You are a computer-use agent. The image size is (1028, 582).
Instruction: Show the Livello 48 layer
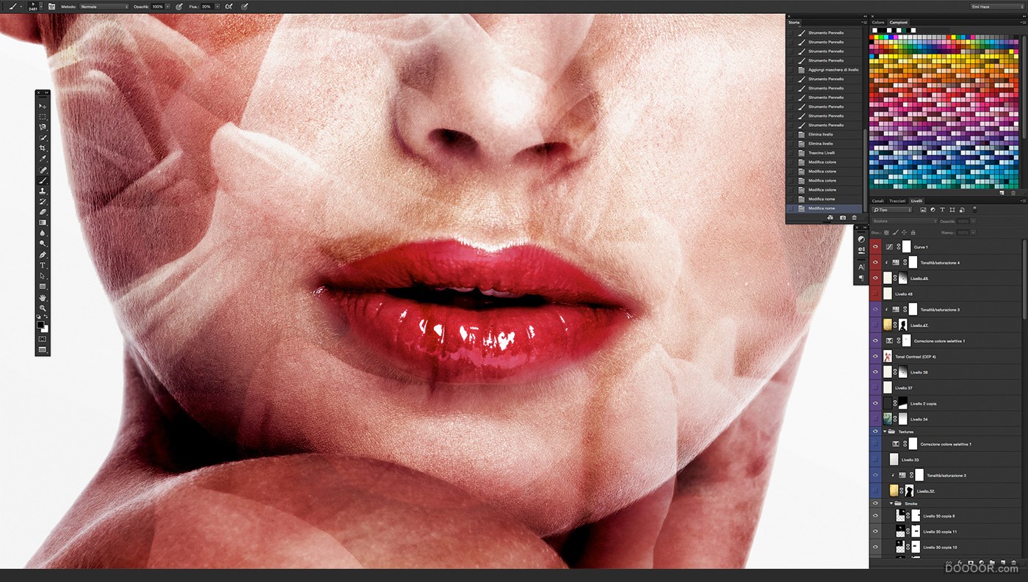[875, 294]
